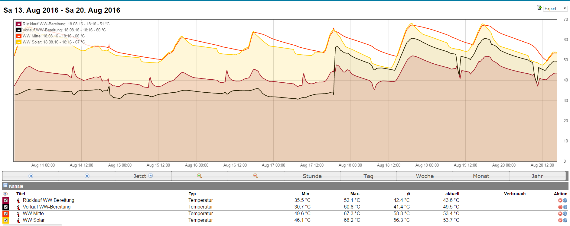The image size is (570, 226).
Task: Click the thermometer icon for WW Solar
Action: [x=18, y=221]
